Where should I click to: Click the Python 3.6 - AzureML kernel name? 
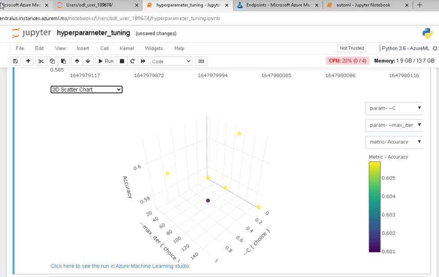[x=406, y=48]
